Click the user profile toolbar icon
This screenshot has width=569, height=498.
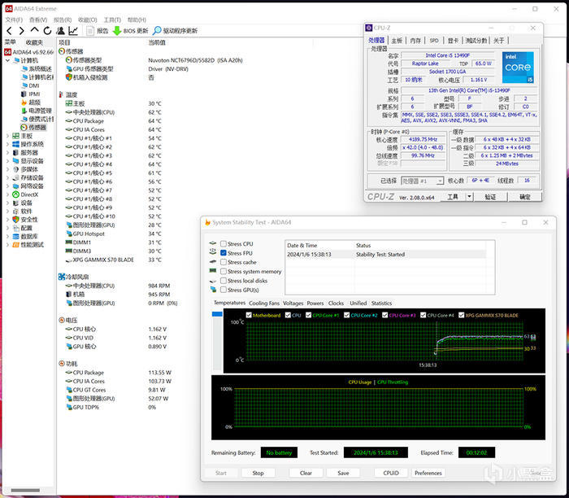[60, 31]
